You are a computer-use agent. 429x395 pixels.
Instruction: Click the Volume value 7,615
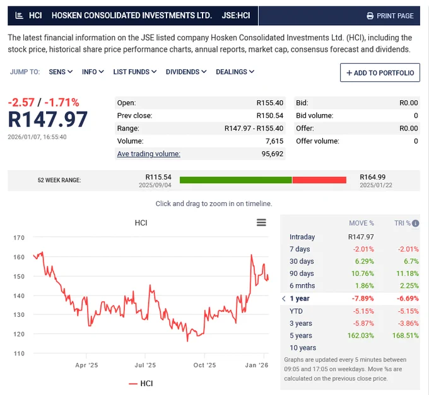tap(274, 141)
